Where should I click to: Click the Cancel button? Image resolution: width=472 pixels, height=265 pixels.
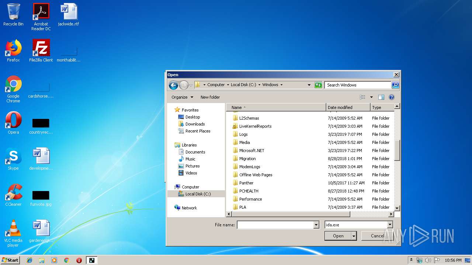click(377, 236)
